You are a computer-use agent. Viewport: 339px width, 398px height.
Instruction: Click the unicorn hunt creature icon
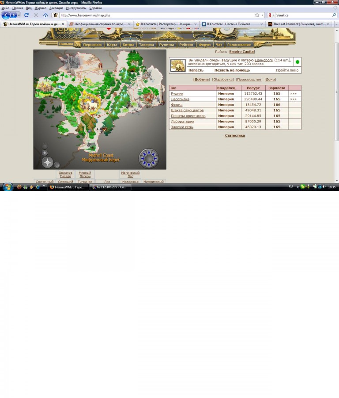178,65
